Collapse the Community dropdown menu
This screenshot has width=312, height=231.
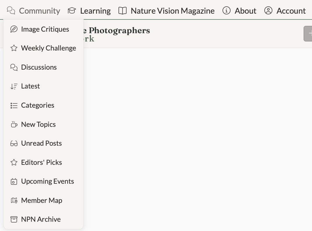pyautogui.click(x=33, y=11)
